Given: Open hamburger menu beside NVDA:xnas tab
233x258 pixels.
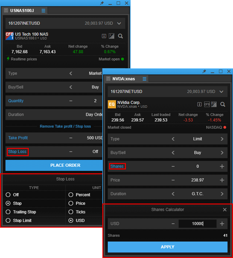Looking at the screenshot, I should coord(144,79).
